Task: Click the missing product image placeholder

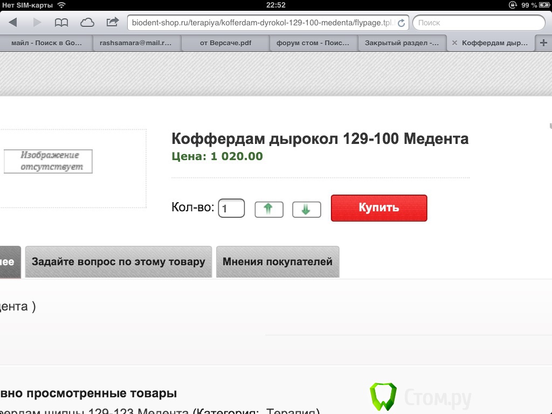Action: (48, 161)
